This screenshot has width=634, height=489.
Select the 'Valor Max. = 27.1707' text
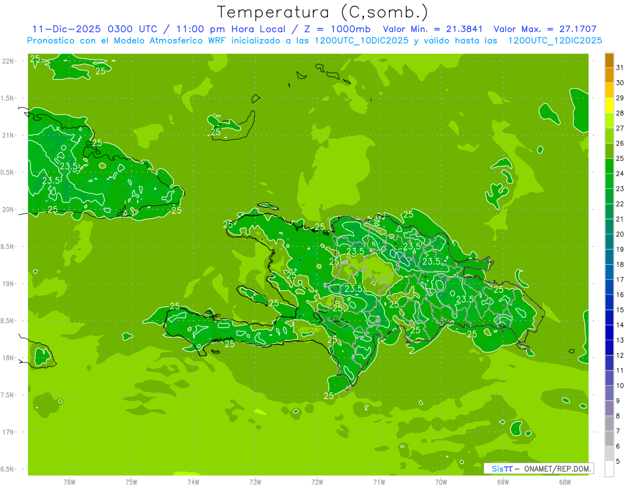[x=545, y=29]
